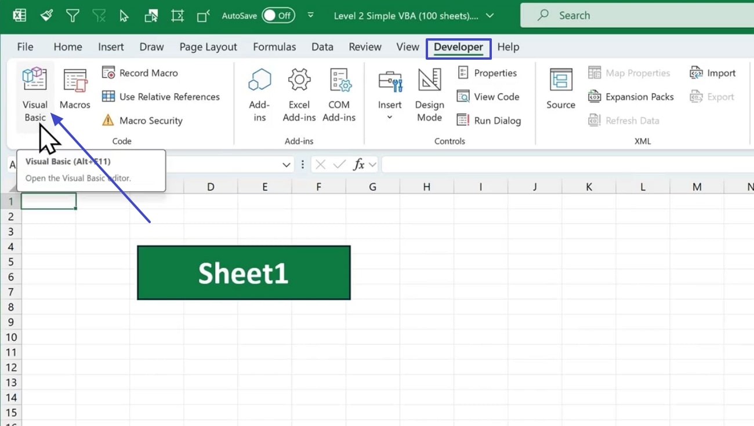Open the Visual Basic editor
The width and height of the screenshot is (754, 426).
[x=35, y=96]
